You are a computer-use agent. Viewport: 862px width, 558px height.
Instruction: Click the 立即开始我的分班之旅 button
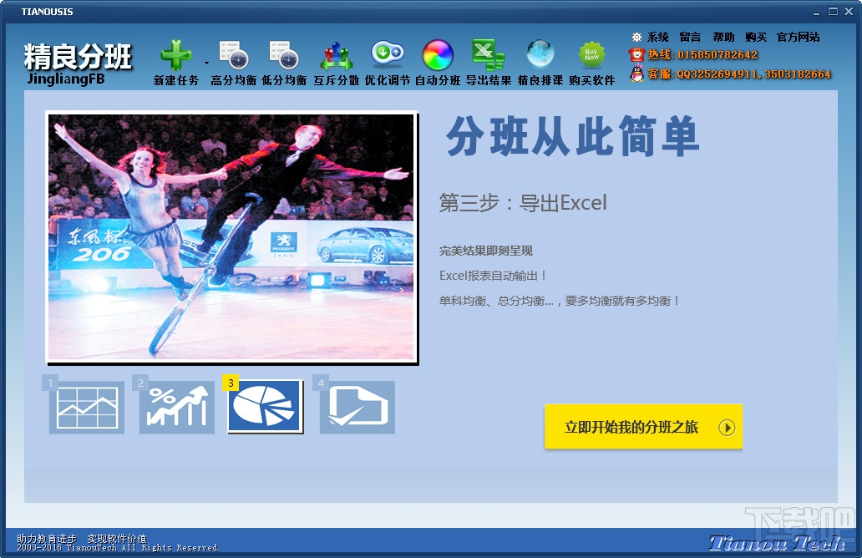tap(643, 427)
